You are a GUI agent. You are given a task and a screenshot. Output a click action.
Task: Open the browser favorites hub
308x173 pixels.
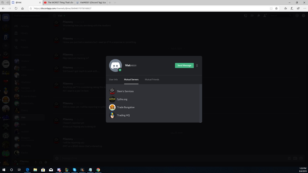click(x=285, y=8)
